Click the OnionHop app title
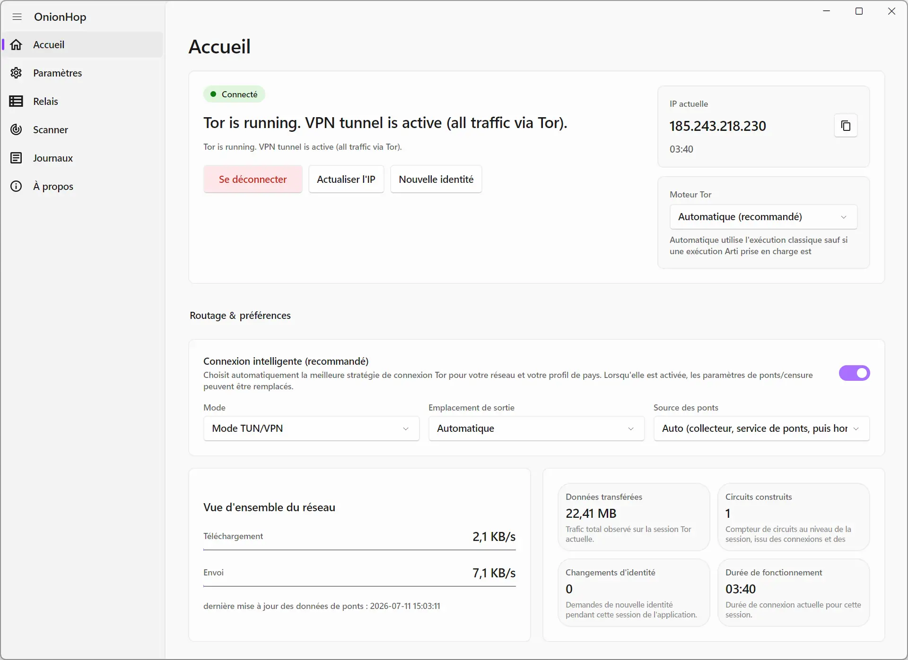Viewport: 908px width, 660px height. click(x=60, y=17)
